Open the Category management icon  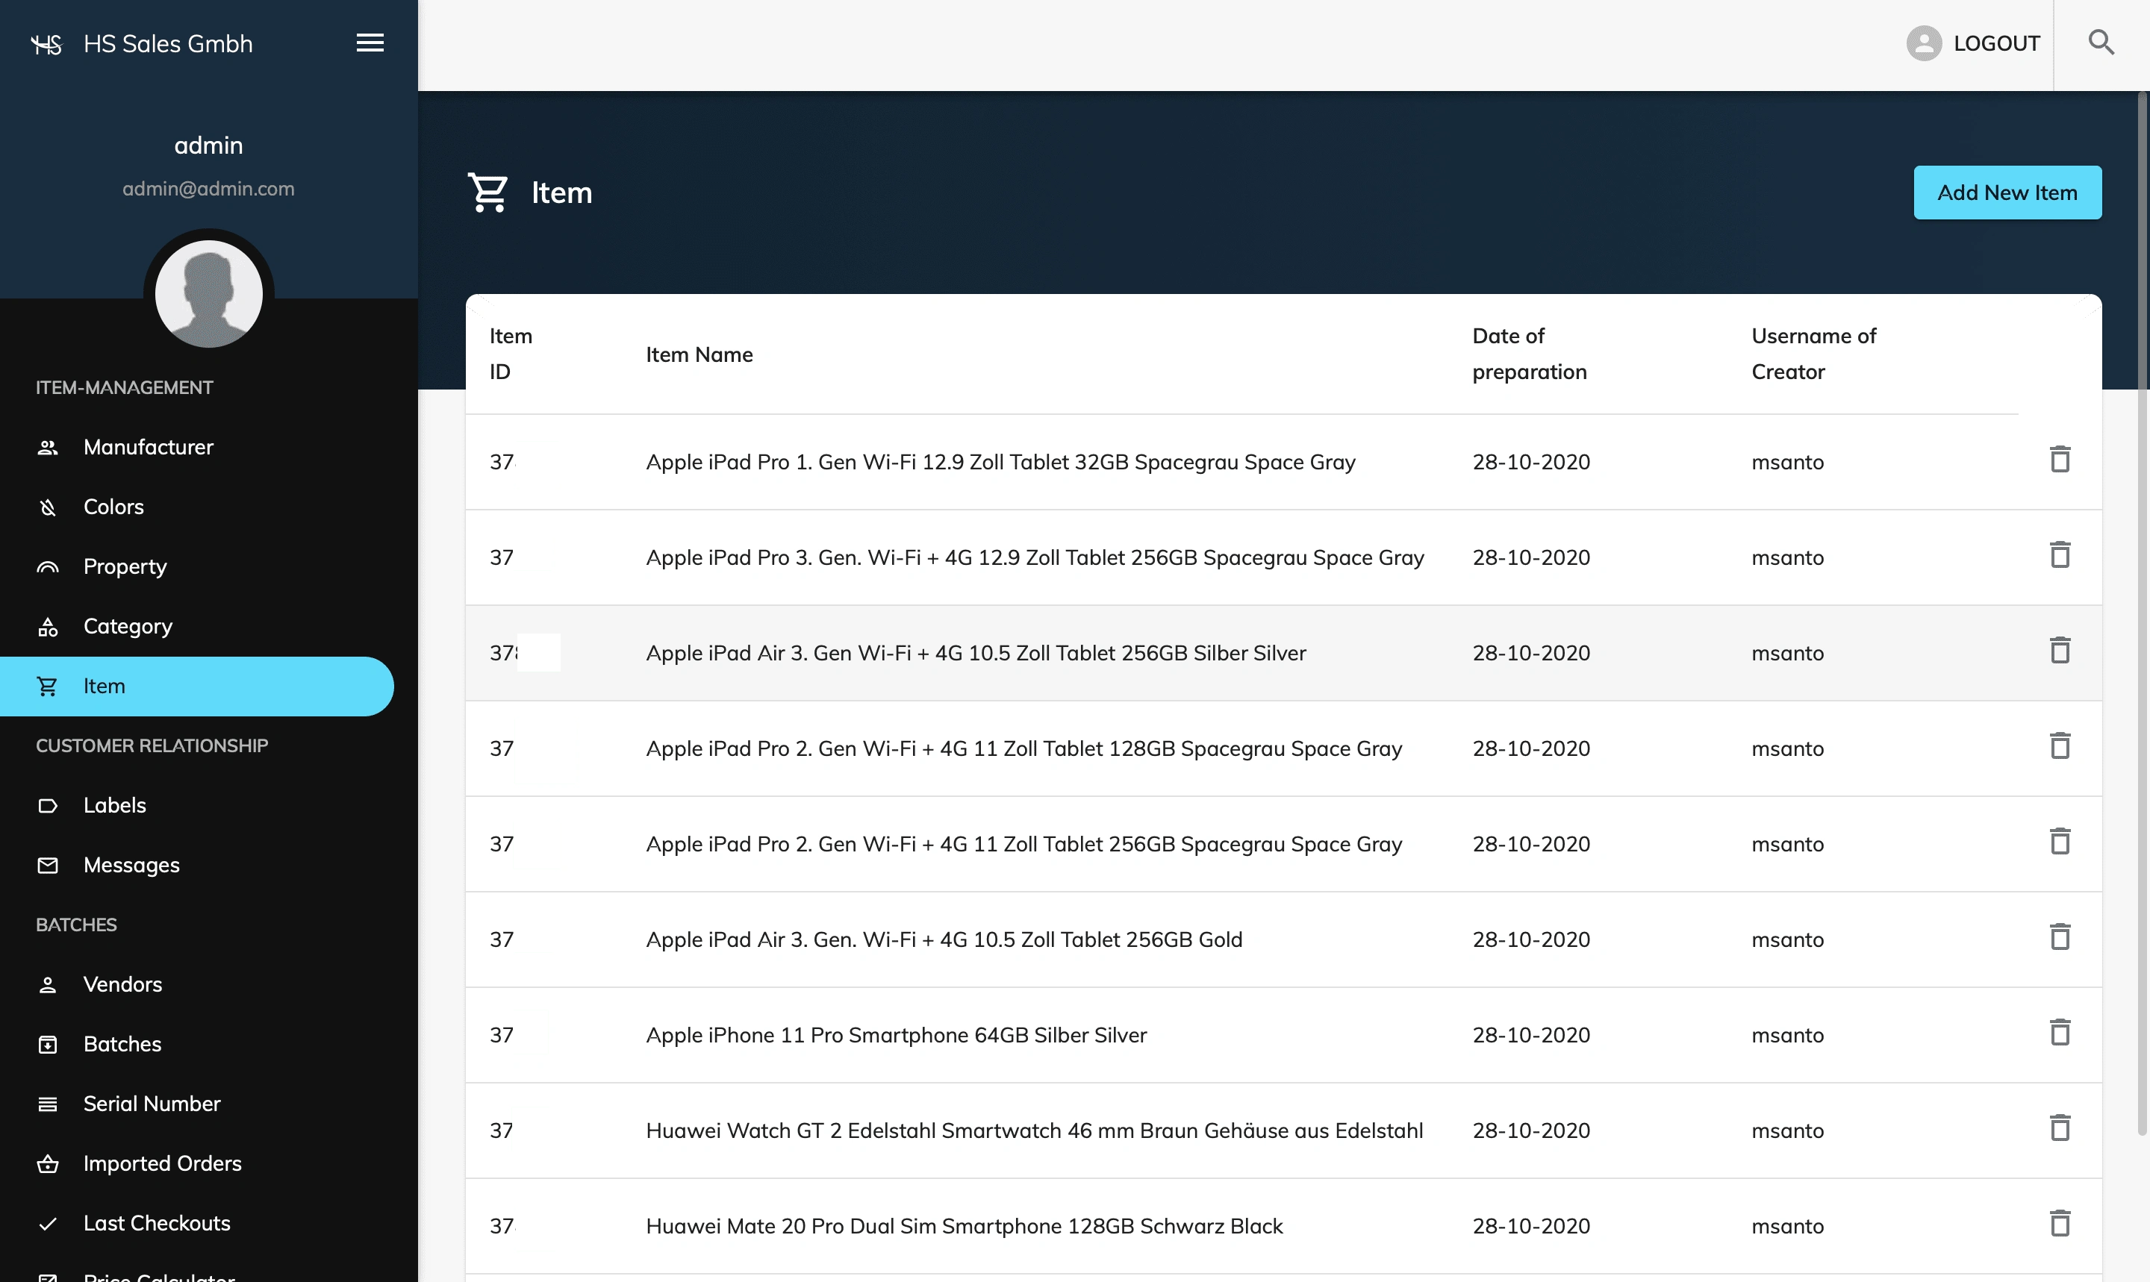[x=47, y=626]
